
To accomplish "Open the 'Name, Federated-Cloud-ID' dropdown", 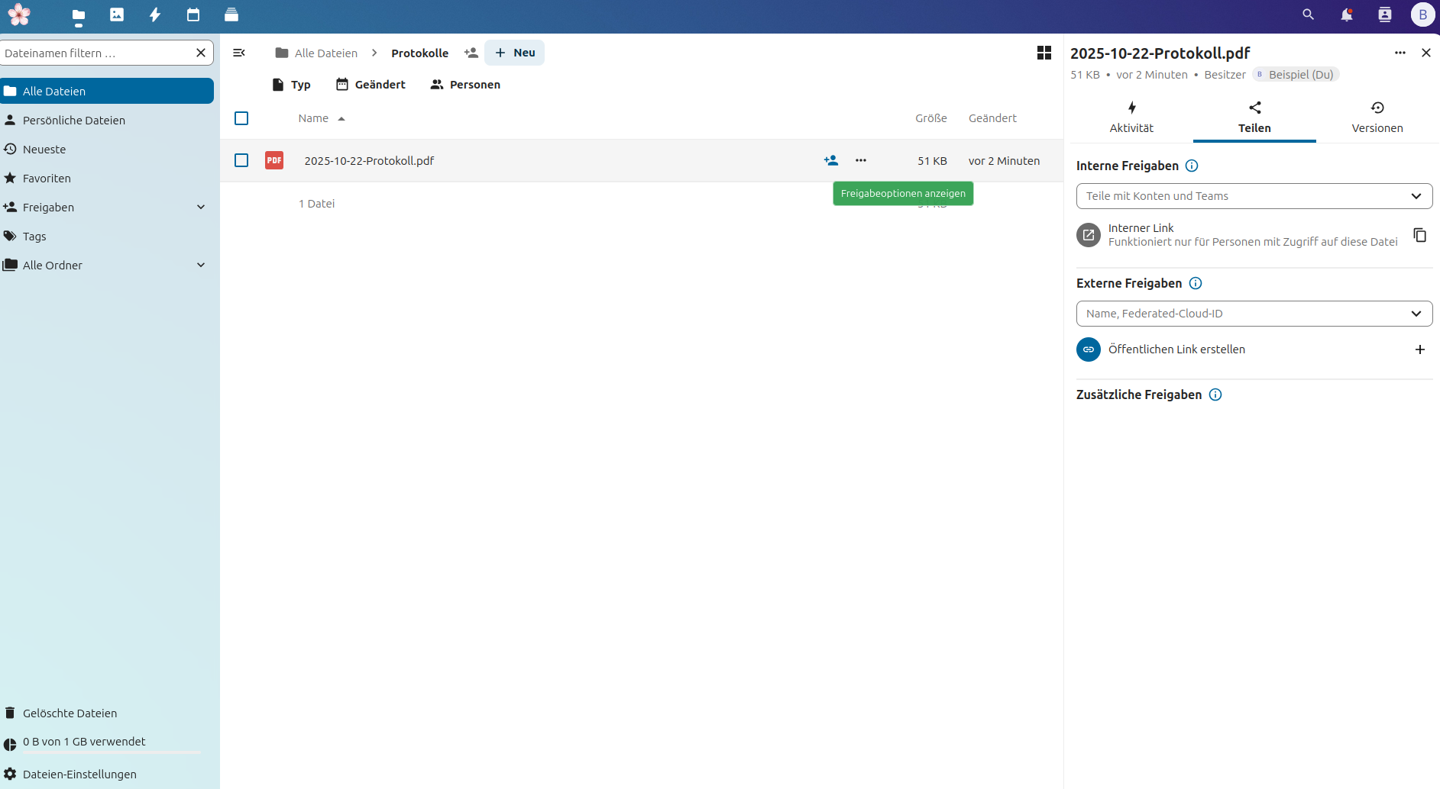I will (1254, 314).
